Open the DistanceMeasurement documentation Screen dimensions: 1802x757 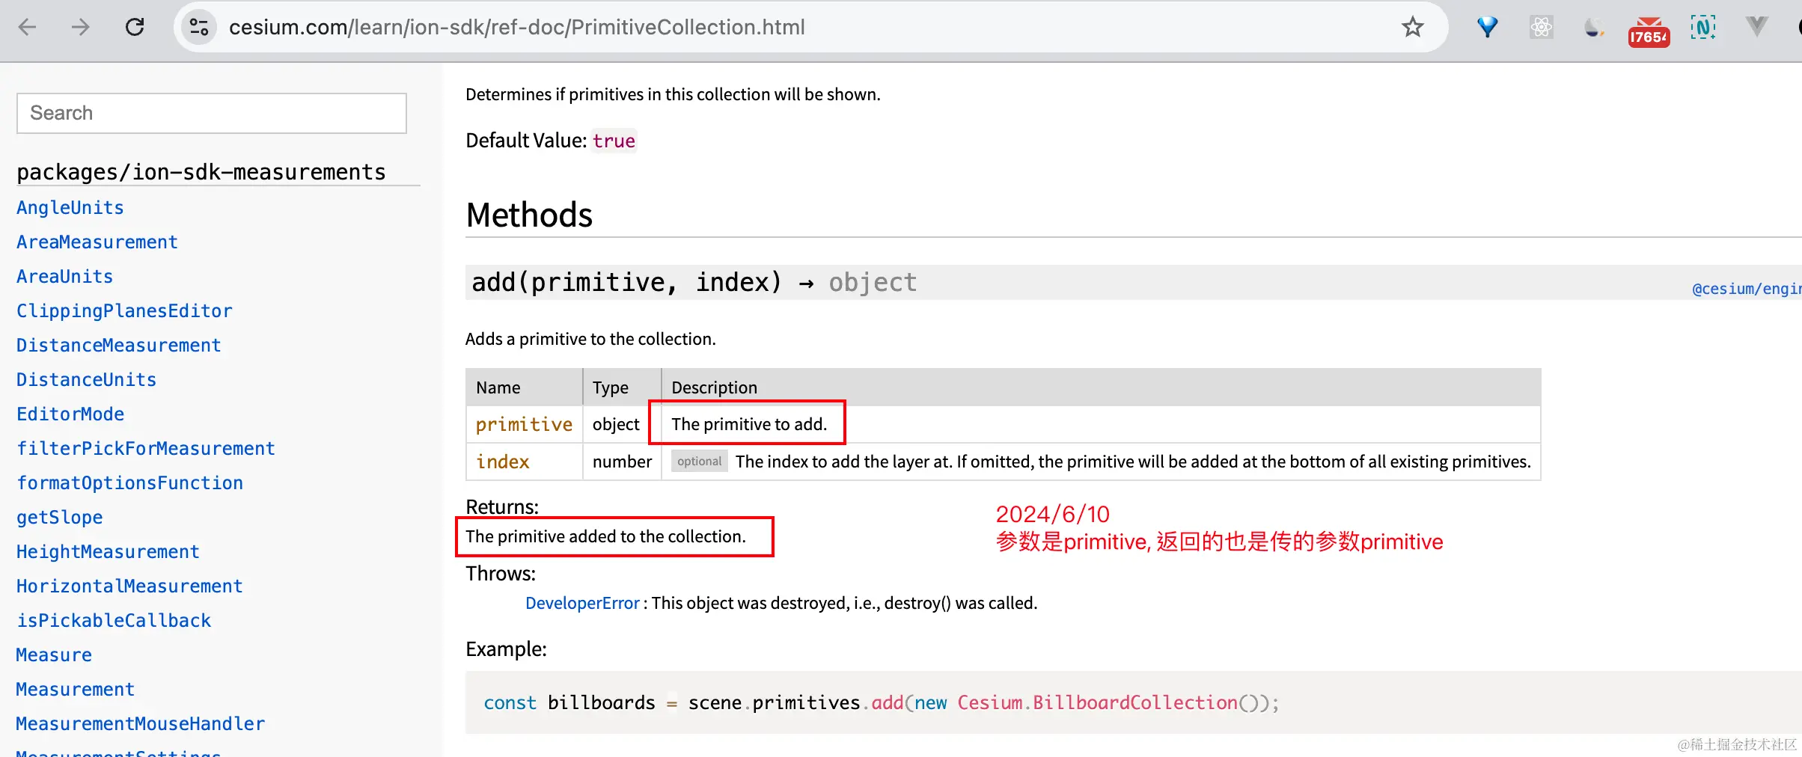click(x=119, y=345)
